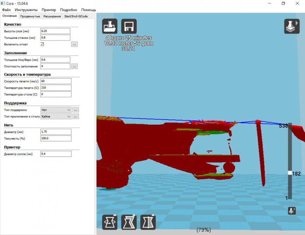Image resolution: width=305 pixels, height=235 pixels.
Task: Click the filament Диаметр input field
Action: click(x=56, y=132)
